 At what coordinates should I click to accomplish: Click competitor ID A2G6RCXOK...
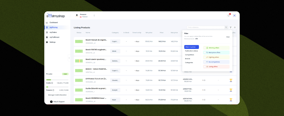(x=188, y=79)
